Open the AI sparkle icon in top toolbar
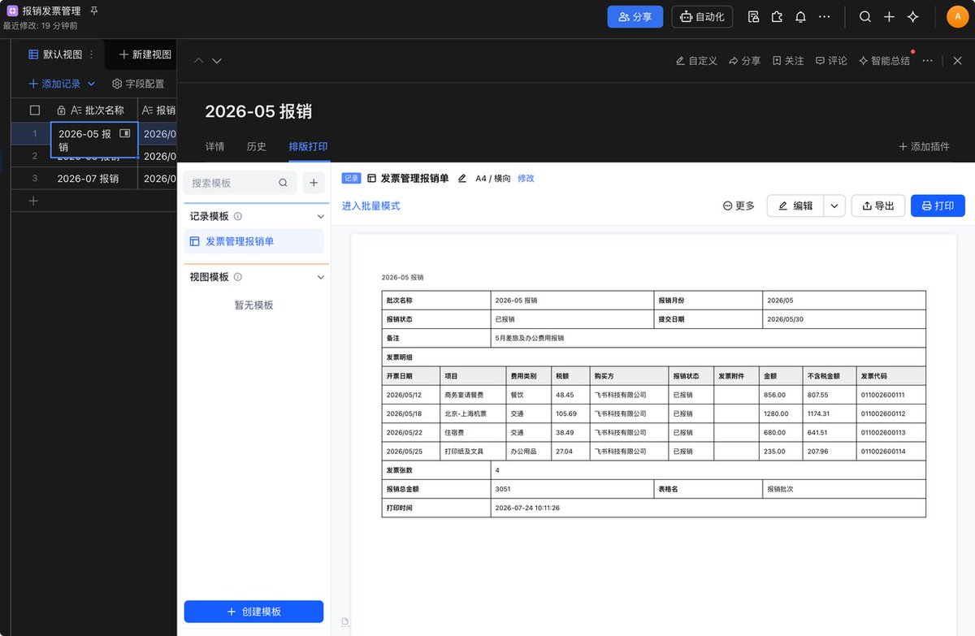Viewport: 975px width, 636px height. point(912,16)
